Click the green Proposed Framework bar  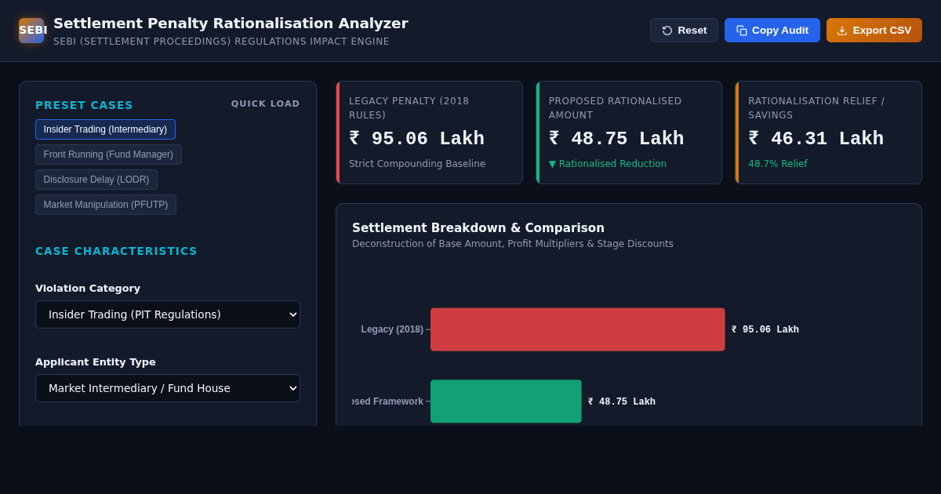[x=506, y=401]
